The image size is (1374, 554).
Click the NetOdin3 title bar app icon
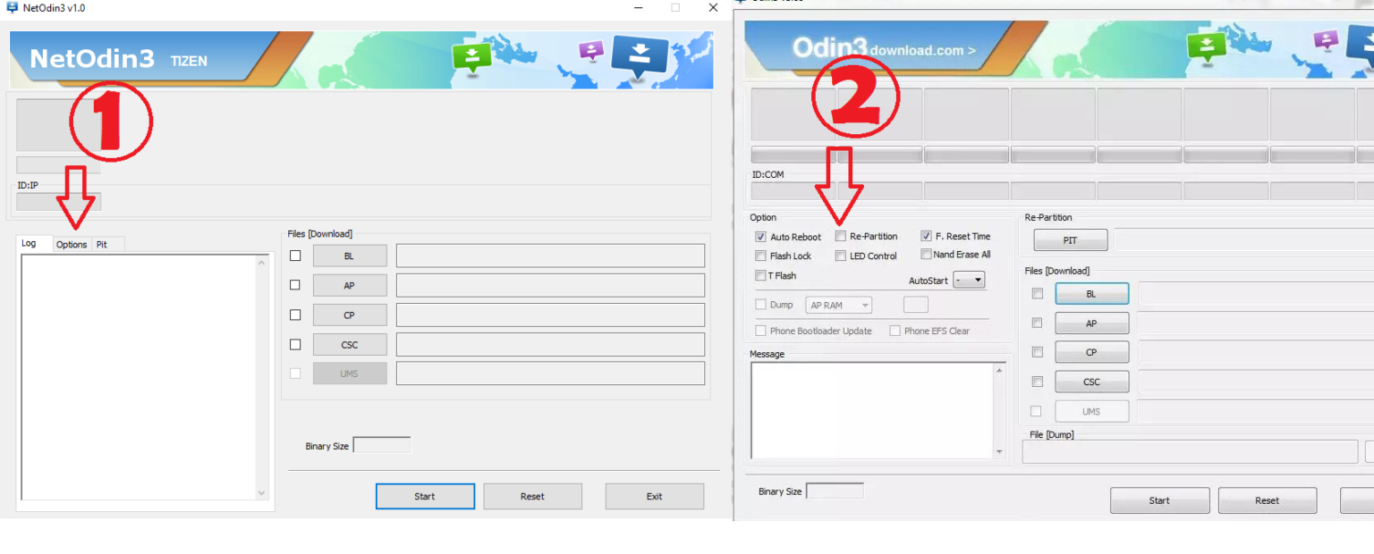coord(12,8)
